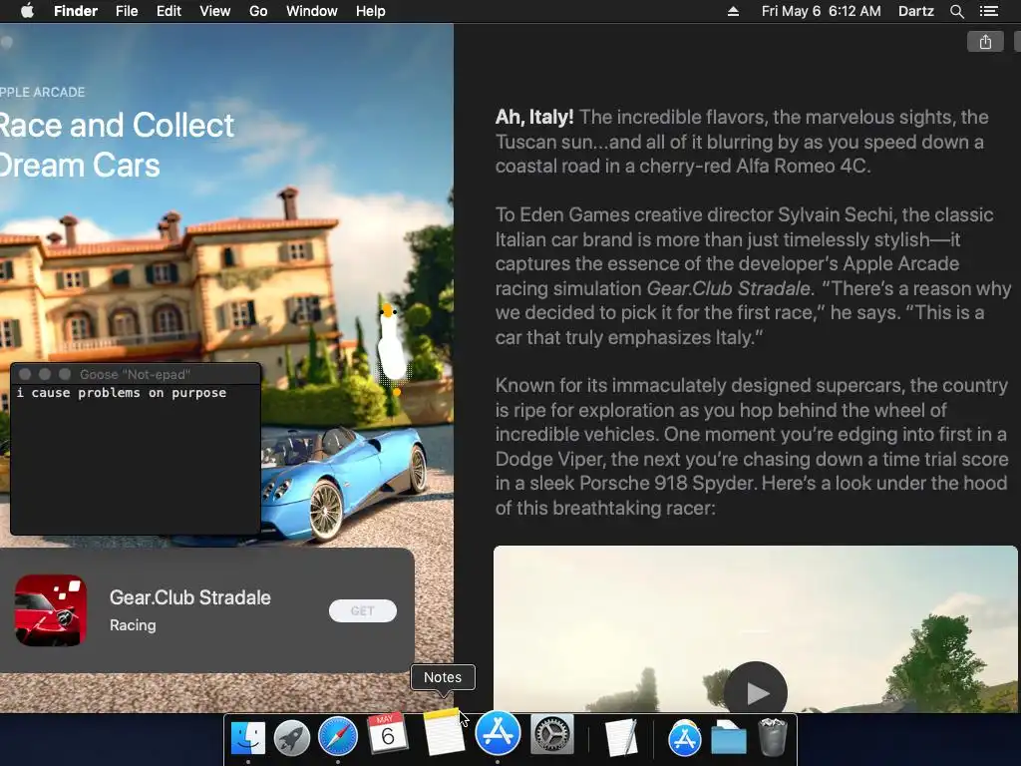Open the Finder menu
The image size is (1021, 766).
[x=76, y=11]
